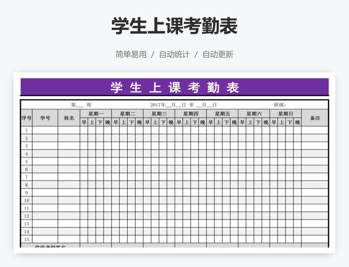Select row number 3 cell
Viewport: 349px width, 267px height.
[27, 146]
